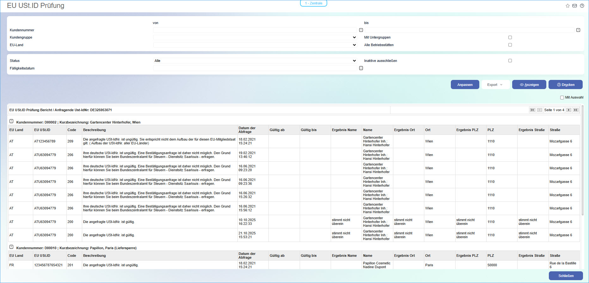The width and height of the screenshot is (589, 283).
Task: Open the Fälligkeitsdatum date picker icon
Action: pos(361,68)
